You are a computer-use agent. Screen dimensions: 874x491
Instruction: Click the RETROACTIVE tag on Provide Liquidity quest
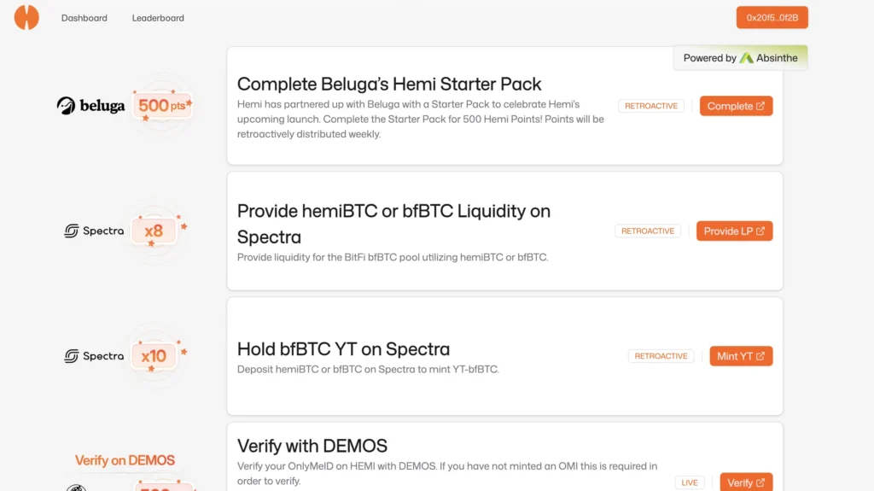click(x=648, y=231)
